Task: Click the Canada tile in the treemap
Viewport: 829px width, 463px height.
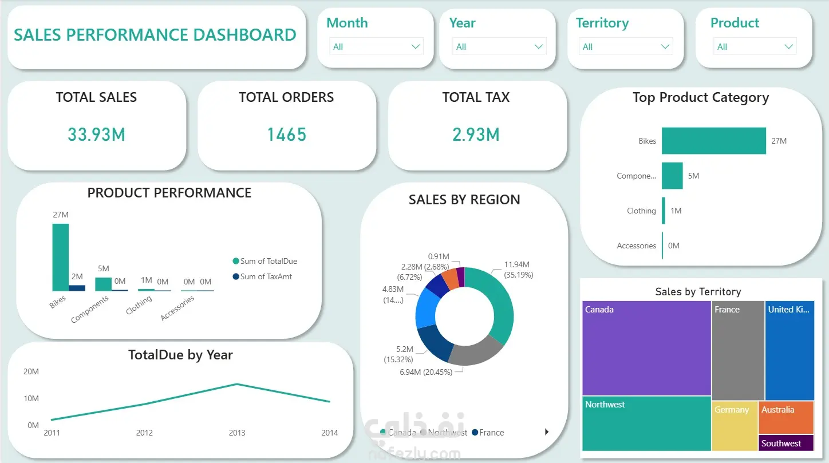Action: pos(646,349)
